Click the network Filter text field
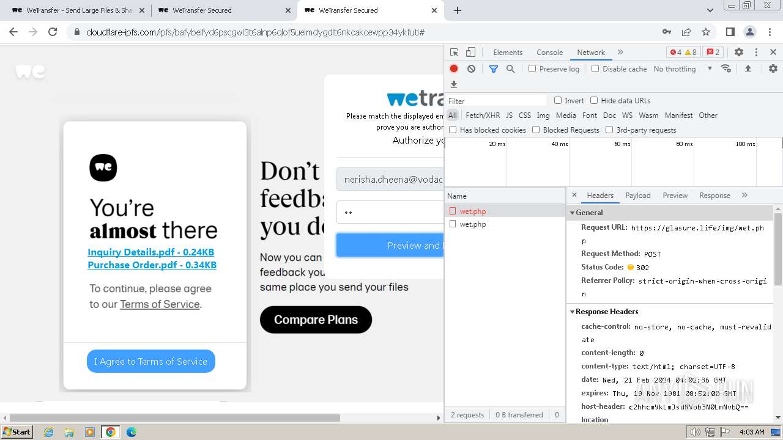This screenshot has height=440, width=783. tap(496, 101)
